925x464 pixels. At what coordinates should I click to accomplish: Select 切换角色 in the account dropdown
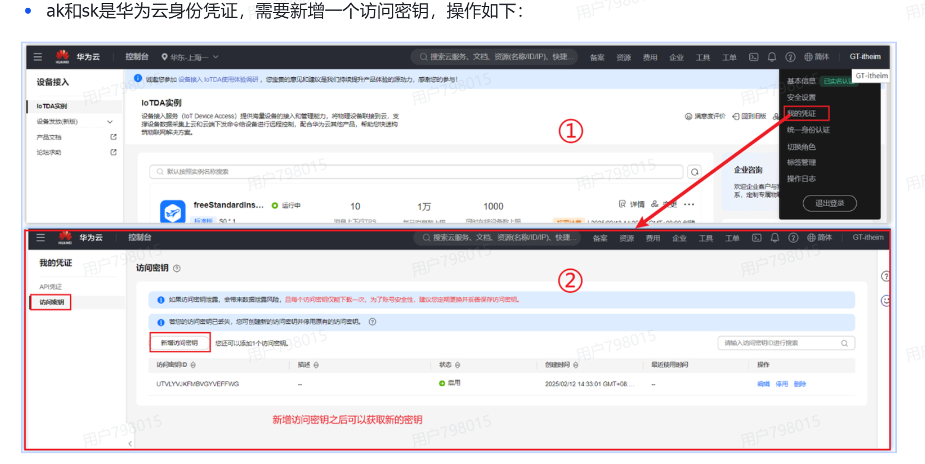click(802, 146)
